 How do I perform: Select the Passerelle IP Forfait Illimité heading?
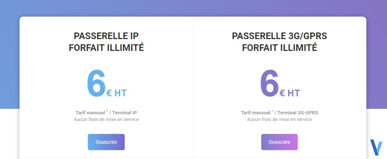coord(106,42)
